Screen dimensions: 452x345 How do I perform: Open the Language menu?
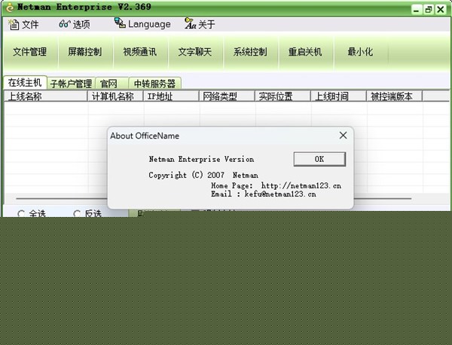coord(142,24)
